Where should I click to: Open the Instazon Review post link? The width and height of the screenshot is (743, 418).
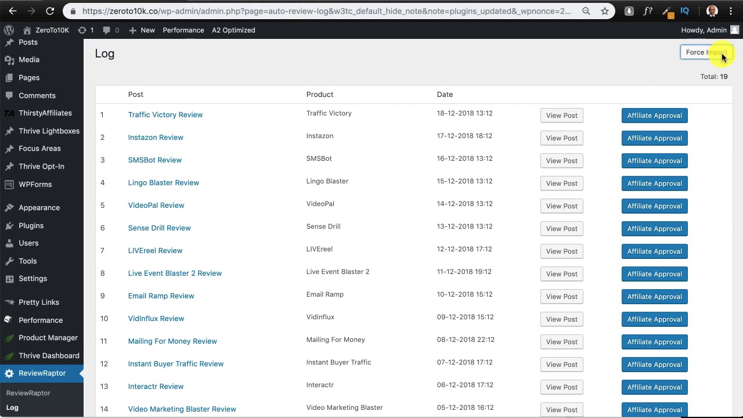[156, 138]
